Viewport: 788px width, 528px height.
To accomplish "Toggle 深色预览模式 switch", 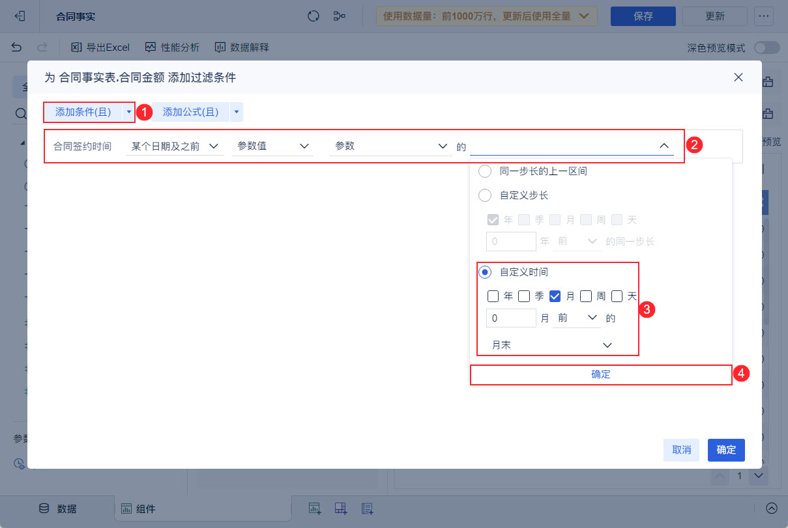I will [x=766, y=48].
